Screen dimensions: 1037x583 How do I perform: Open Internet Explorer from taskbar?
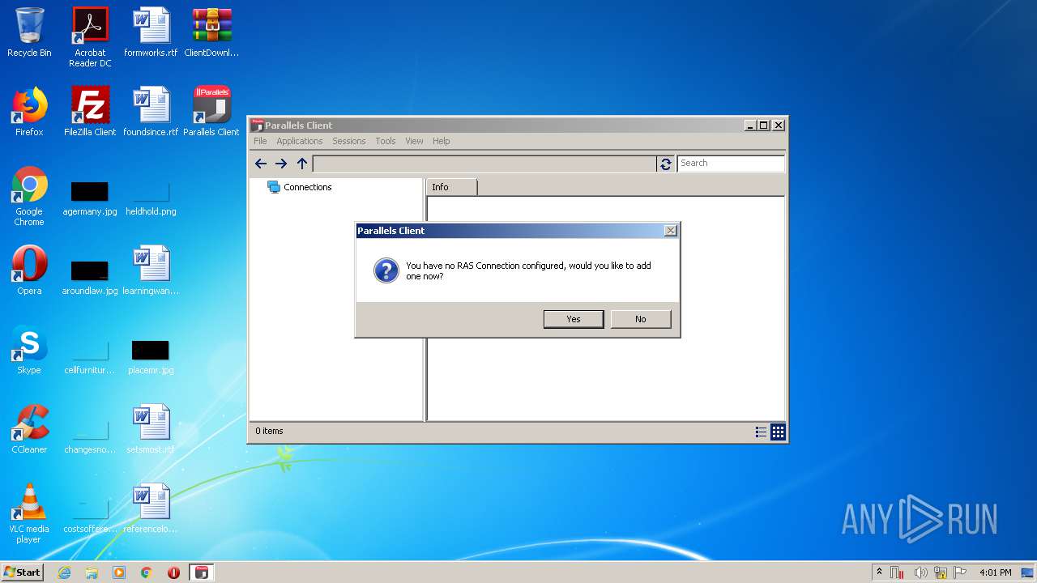pos(64,572)
